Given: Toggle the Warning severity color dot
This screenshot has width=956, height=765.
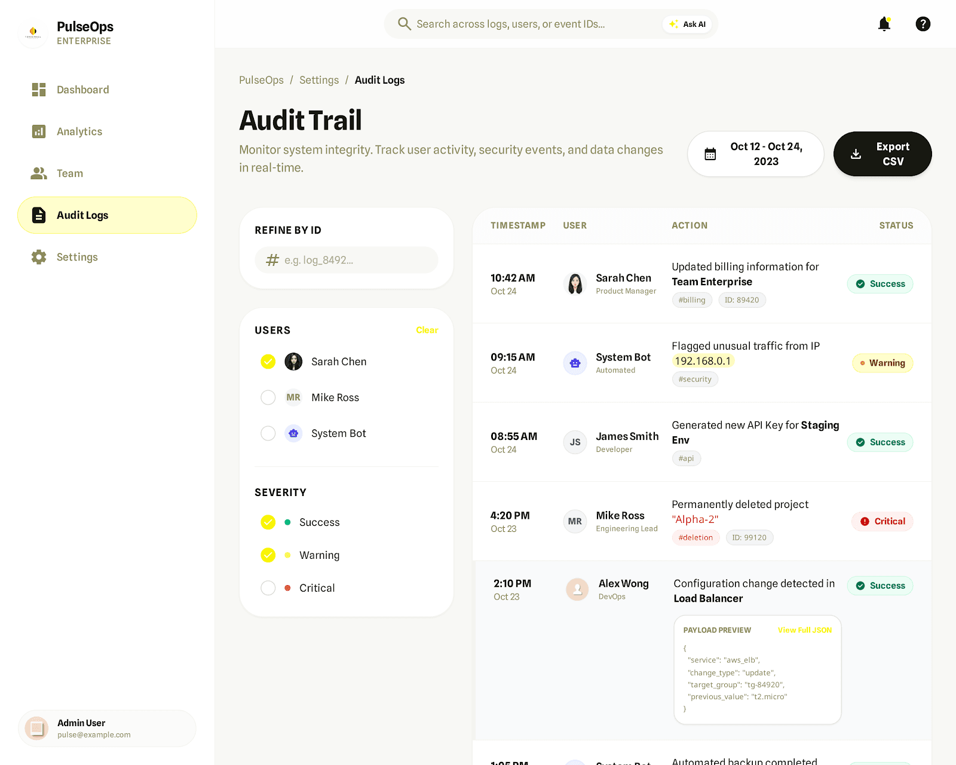Looking at the screenshot, I should (x=287, y=555).
